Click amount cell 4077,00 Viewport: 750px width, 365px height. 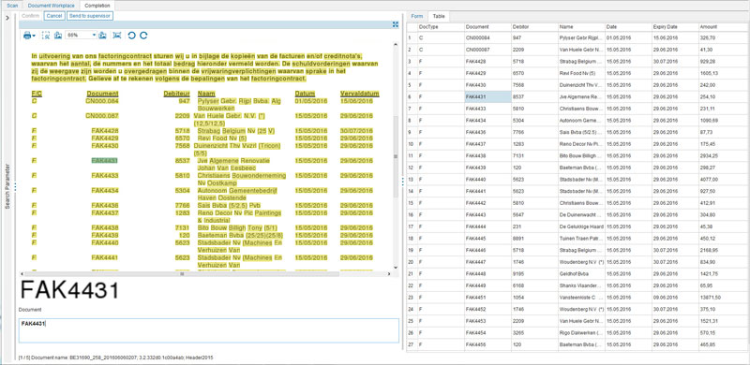(x=724, y=180)
